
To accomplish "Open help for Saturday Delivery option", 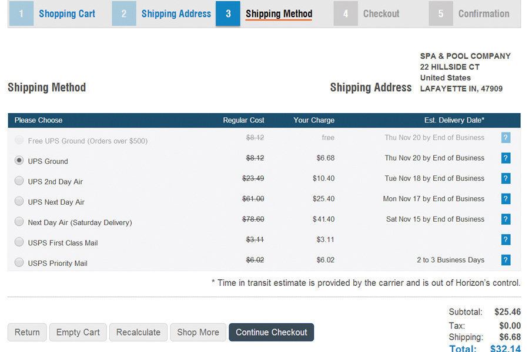I will tap(505, 219).
